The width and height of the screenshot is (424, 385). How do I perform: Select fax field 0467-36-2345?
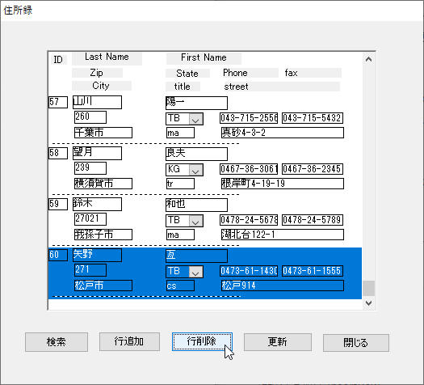tap(313, 169)
